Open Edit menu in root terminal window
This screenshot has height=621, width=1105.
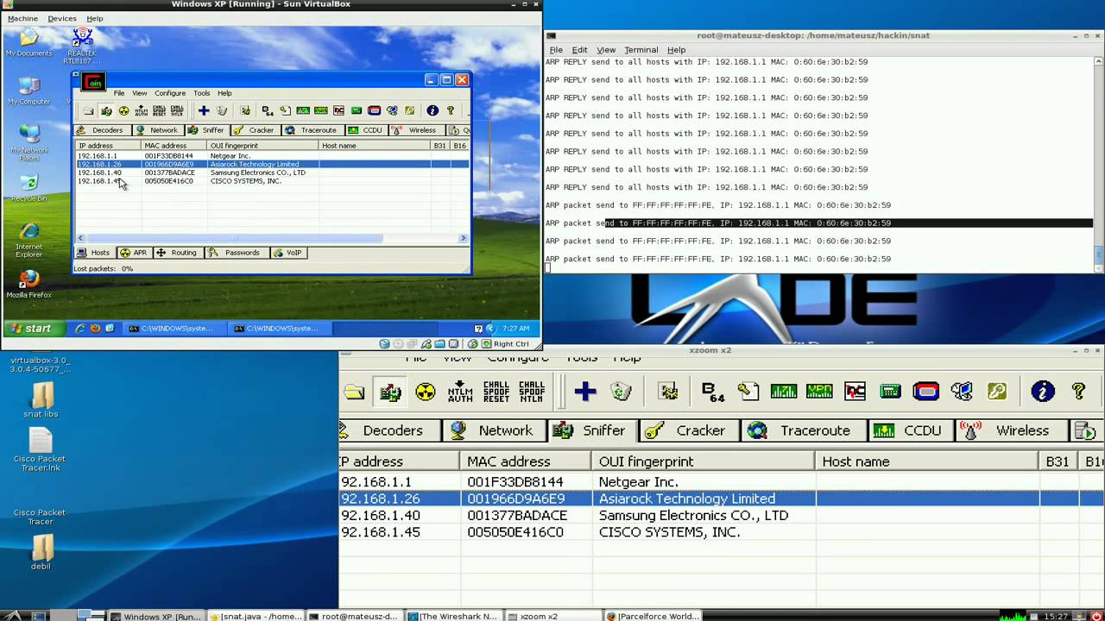coord(579,50)
